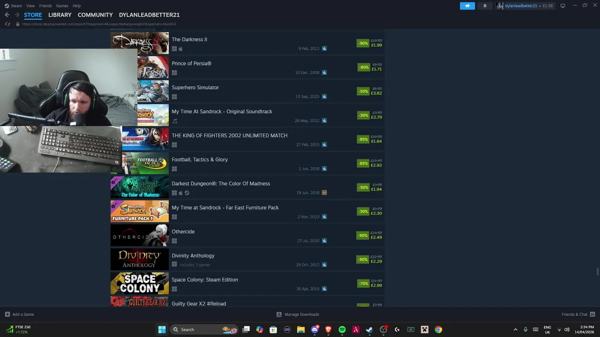
Task: Click the Apple platform icon under The Darkness II
Action: tap(180, 49)
